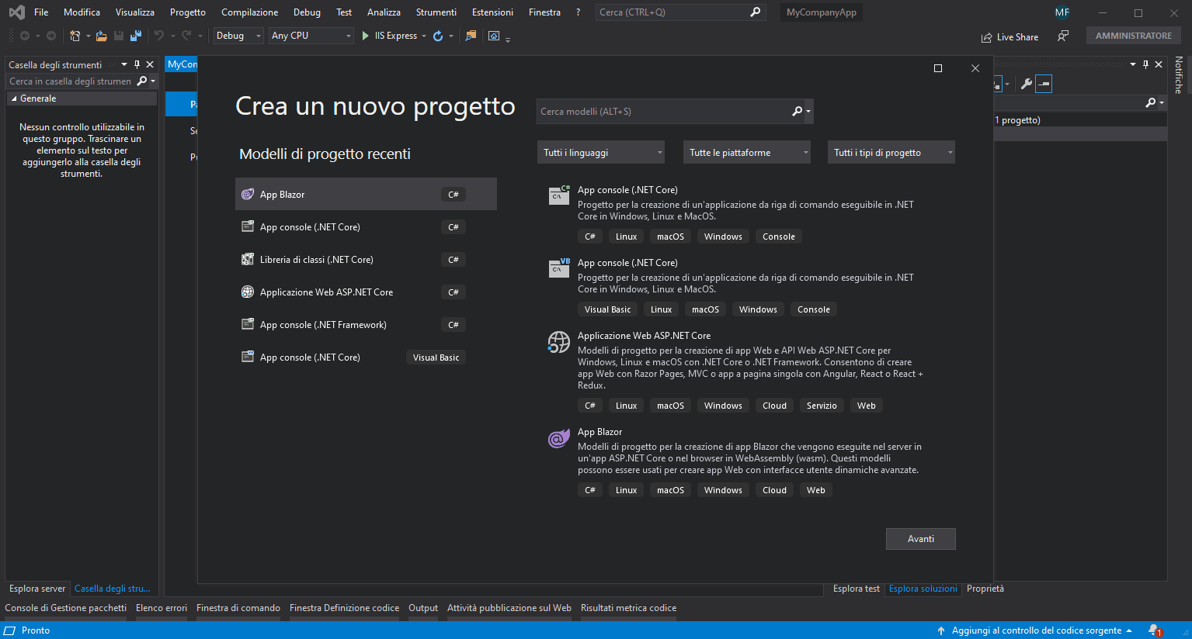
Task: Click the search magnifier in the title bar
Action: pyautogui.click(x=756, y=12)
